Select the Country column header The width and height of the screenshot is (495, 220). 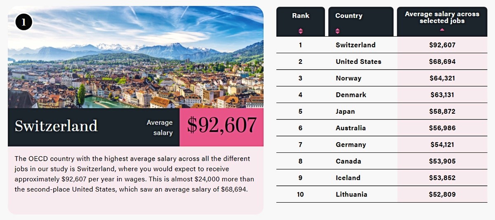(349, 16)
